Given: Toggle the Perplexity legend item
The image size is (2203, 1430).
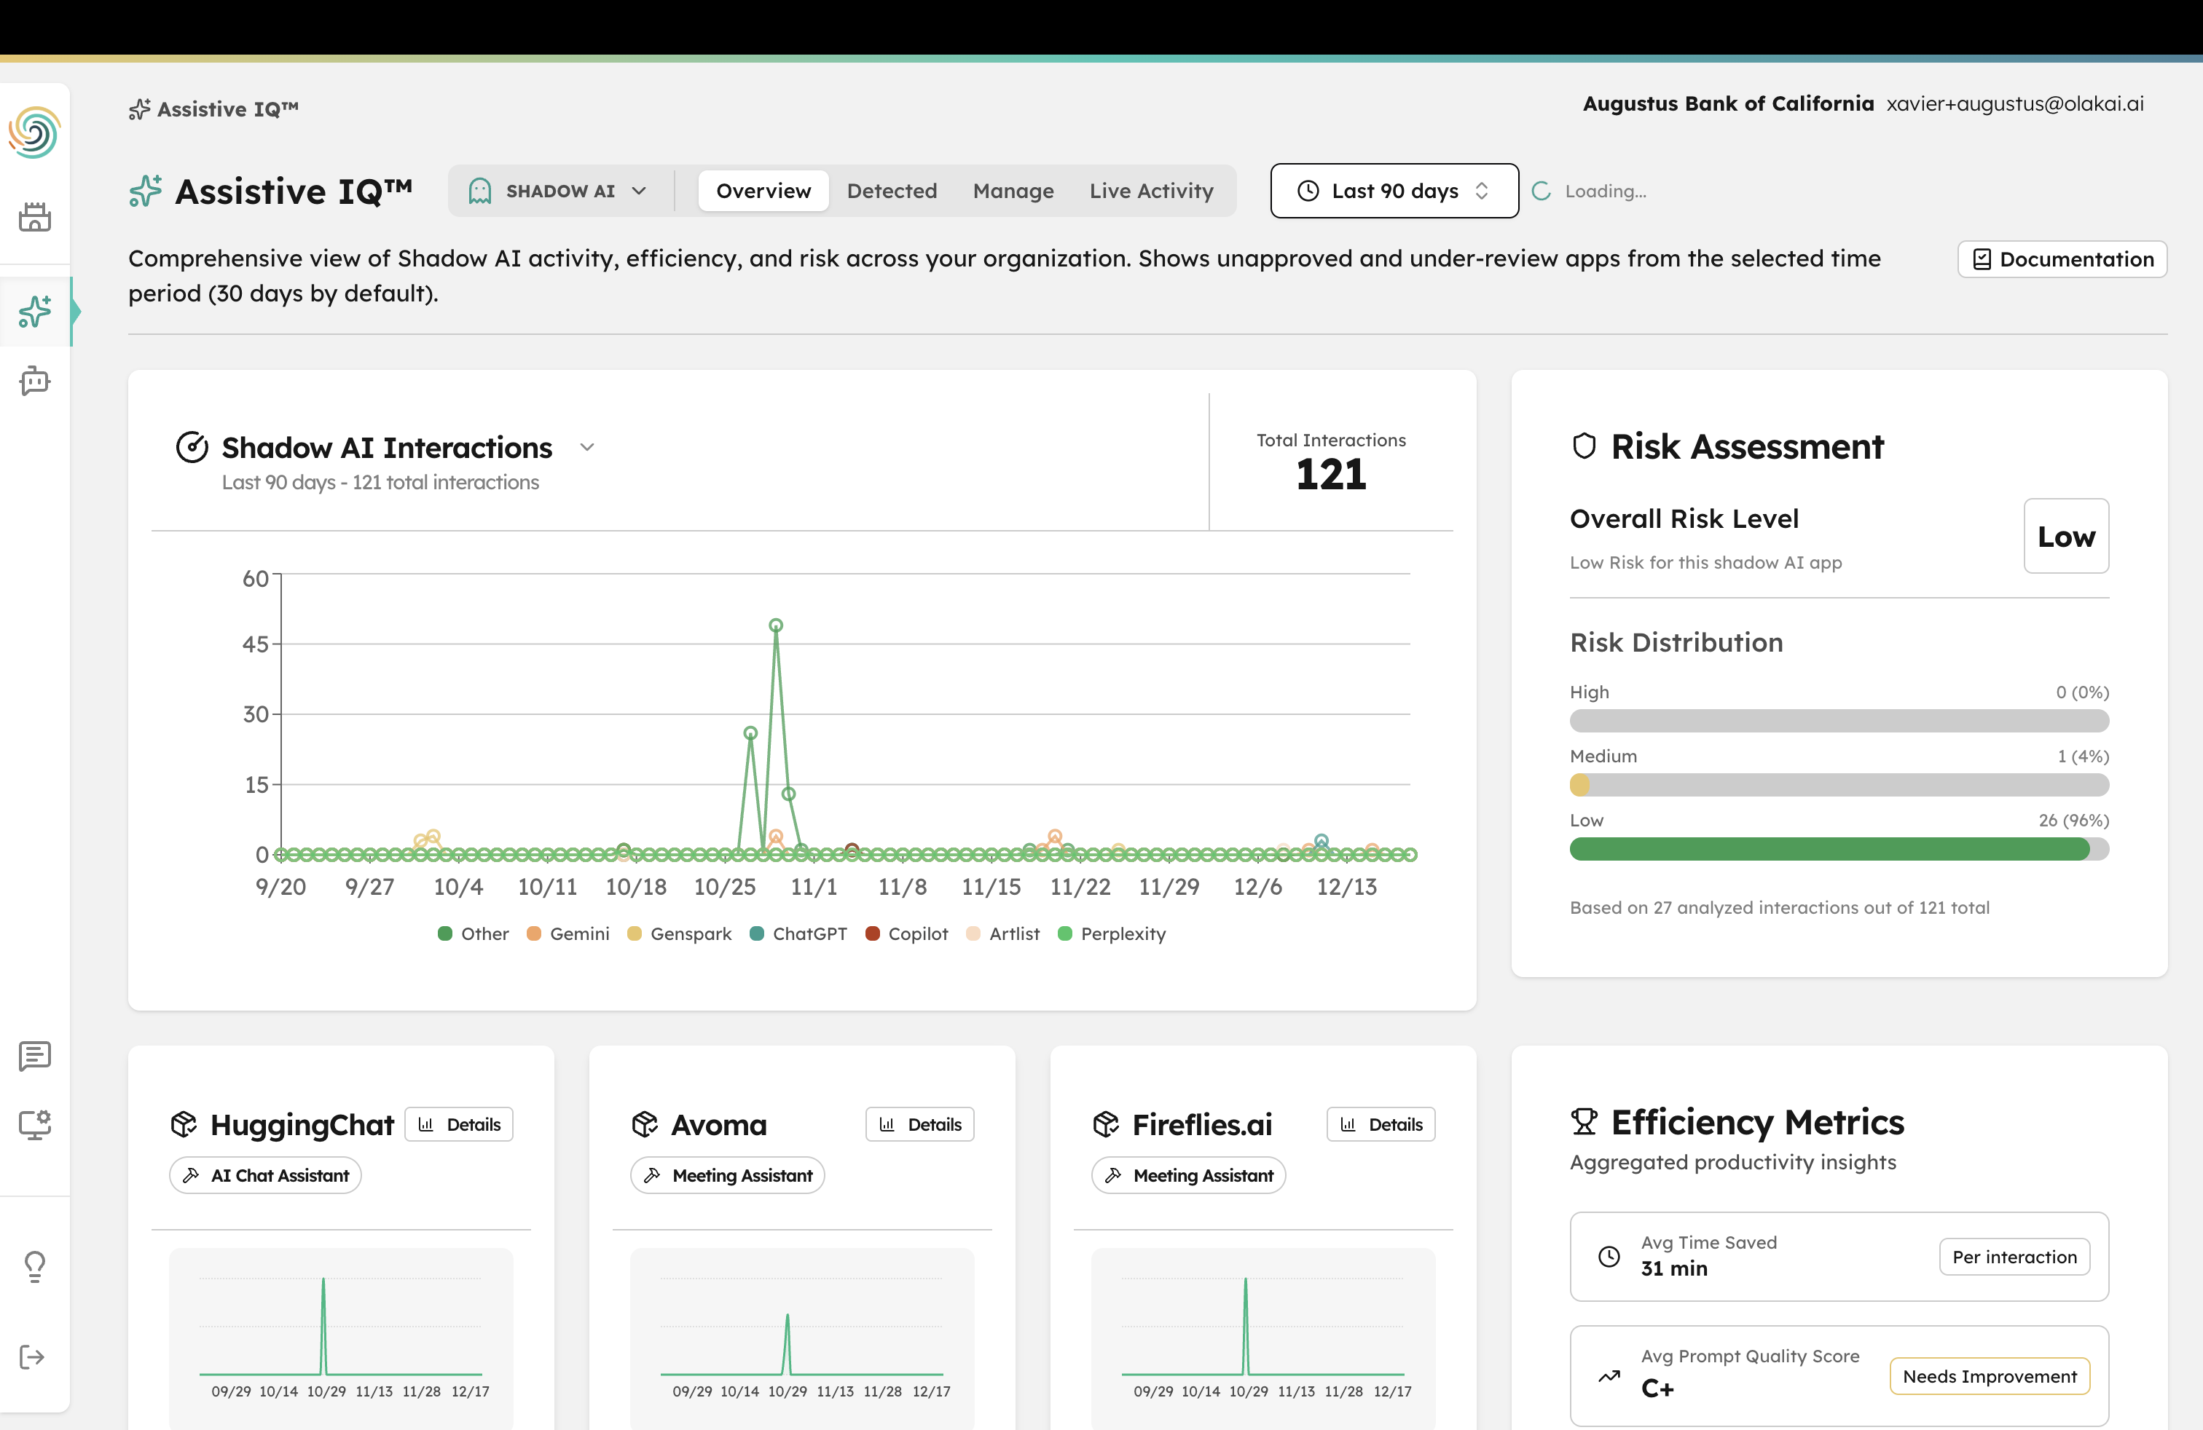Looking at the screenshot, I should [1112, 934].
